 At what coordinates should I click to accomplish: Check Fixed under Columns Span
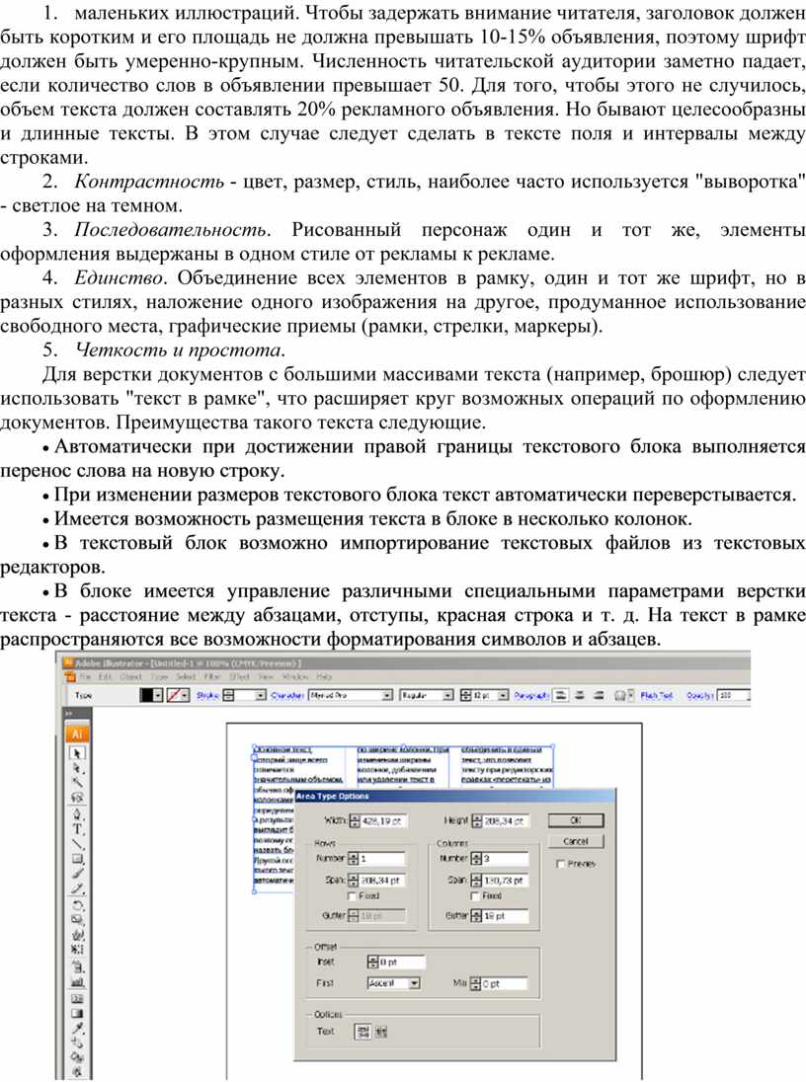[x=474, y=895]
